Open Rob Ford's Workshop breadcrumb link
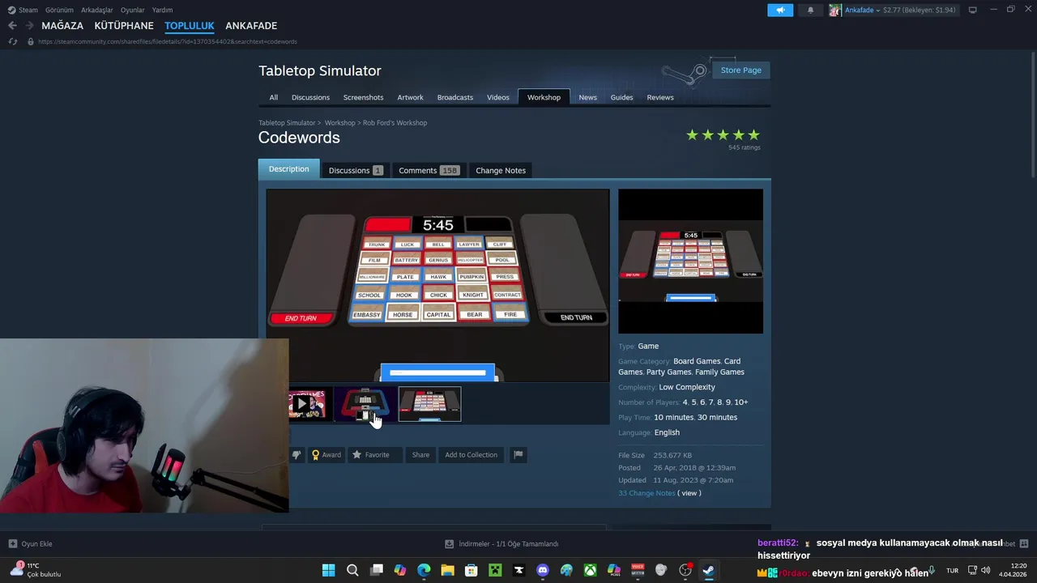The width and height of the screenshot is (1037, 583). point(395,123)
